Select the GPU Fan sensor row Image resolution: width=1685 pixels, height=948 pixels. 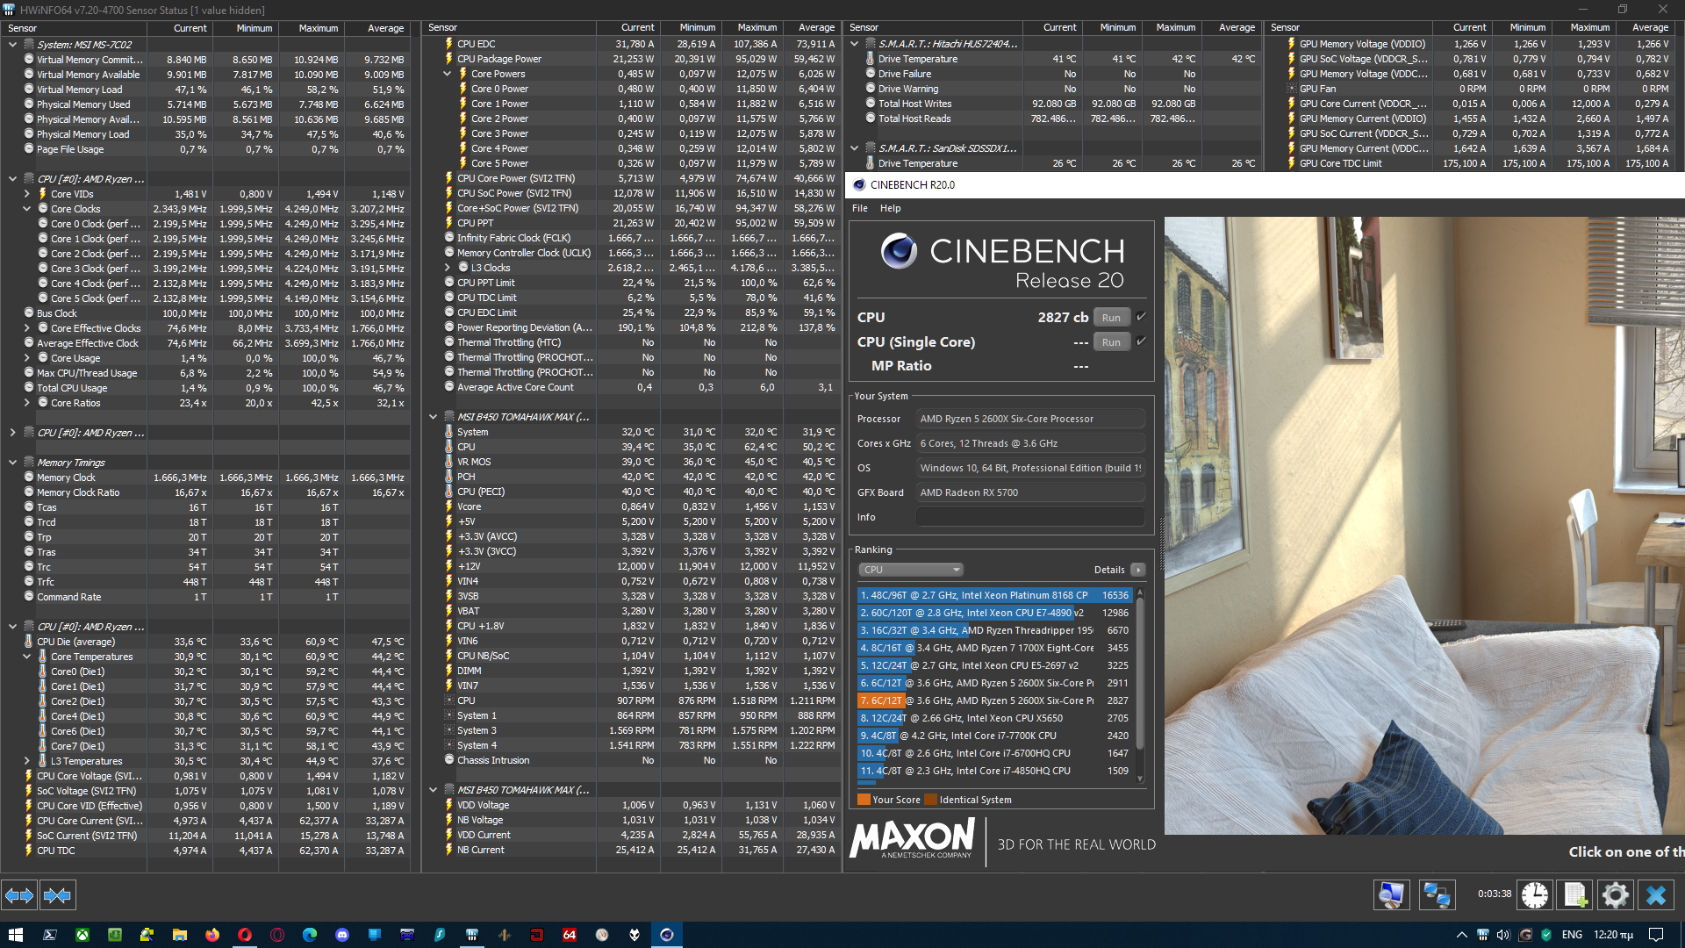click(1472, 89)
